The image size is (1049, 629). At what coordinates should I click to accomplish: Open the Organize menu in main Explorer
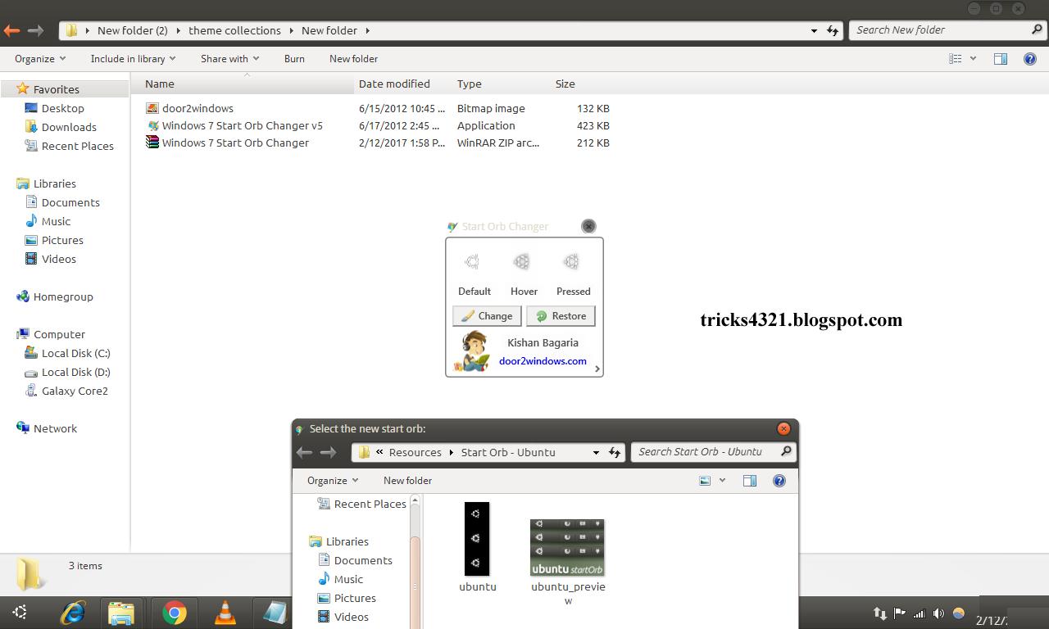(x=40, y=59)
